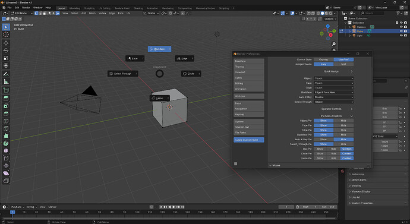The height and width of the screenshot is (224, 410).
Task: Expand the Operator Controls section
Action: [x=336, y=109]
